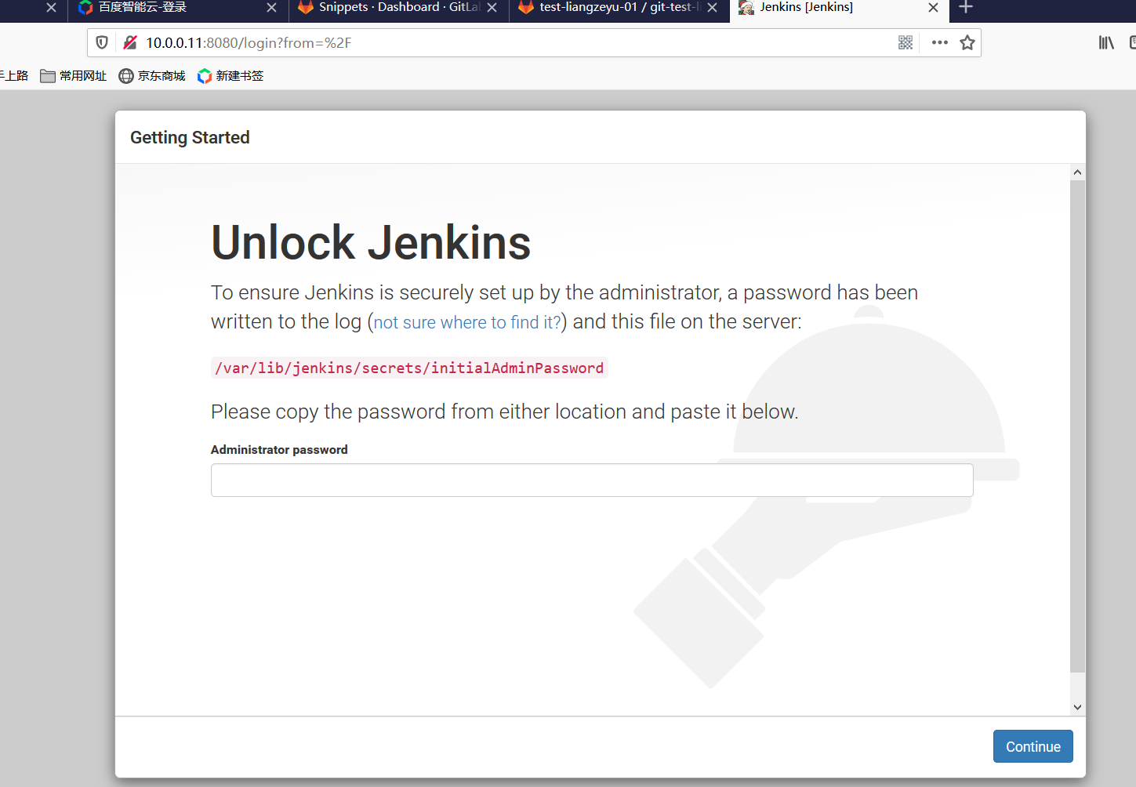Screen dimensions: 1136x787
Task: Open the 常用网址 bookmarks folder
Action: pyautogui.click(x=74, y=76)
